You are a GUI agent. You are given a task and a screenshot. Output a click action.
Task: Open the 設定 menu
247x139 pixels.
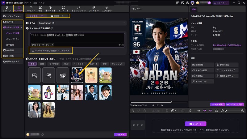pyautogui.click(x=35, y=3)
